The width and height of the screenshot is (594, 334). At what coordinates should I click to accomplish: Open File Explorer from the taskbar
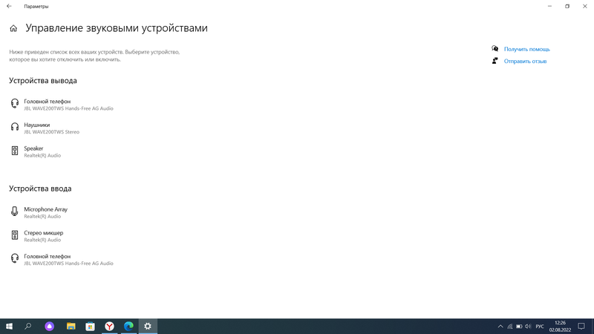point(71,327)
